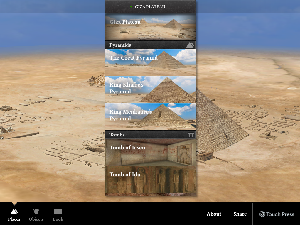This screenshot has height=225, width=300.
Task: Click the columns glyph on the Tombs header
Action: click(191, 135)
